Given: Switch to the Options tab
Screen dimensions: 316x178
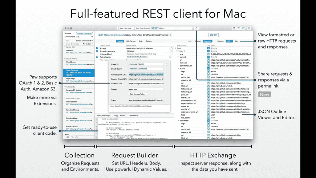Looking at the screenshot, I should [x=149, y=41].
